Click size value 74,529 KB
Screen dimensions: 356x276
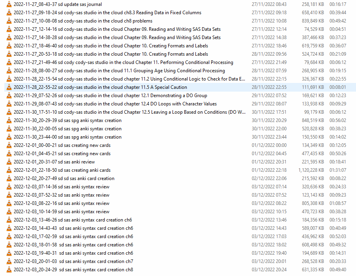(314, 29)
